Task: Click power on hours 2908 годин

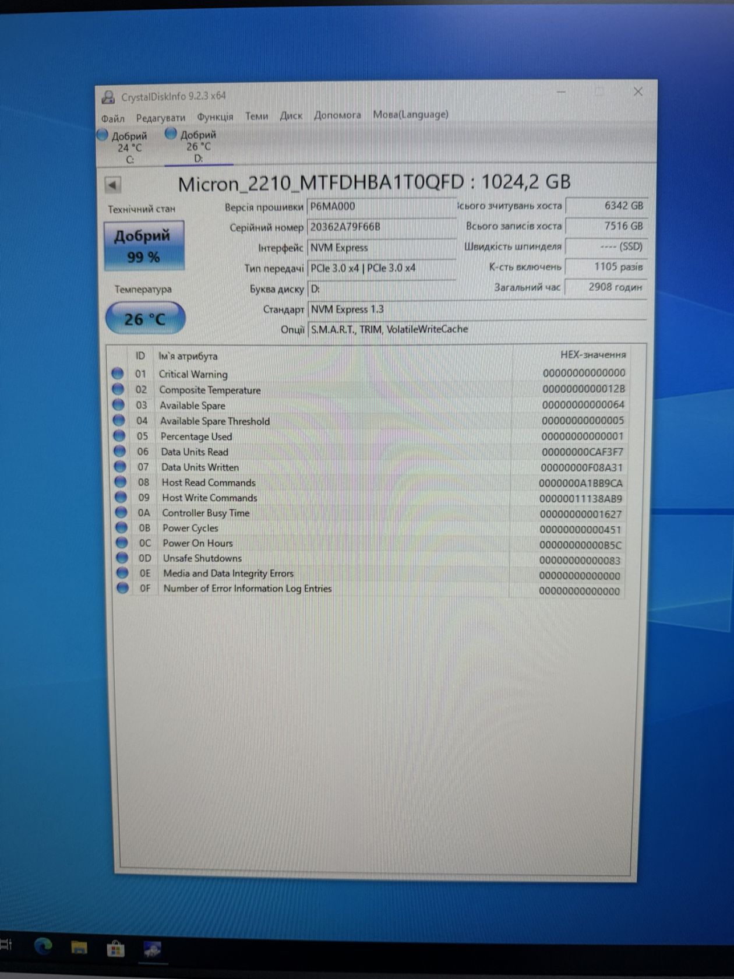Action: click(x=606, y=287)
